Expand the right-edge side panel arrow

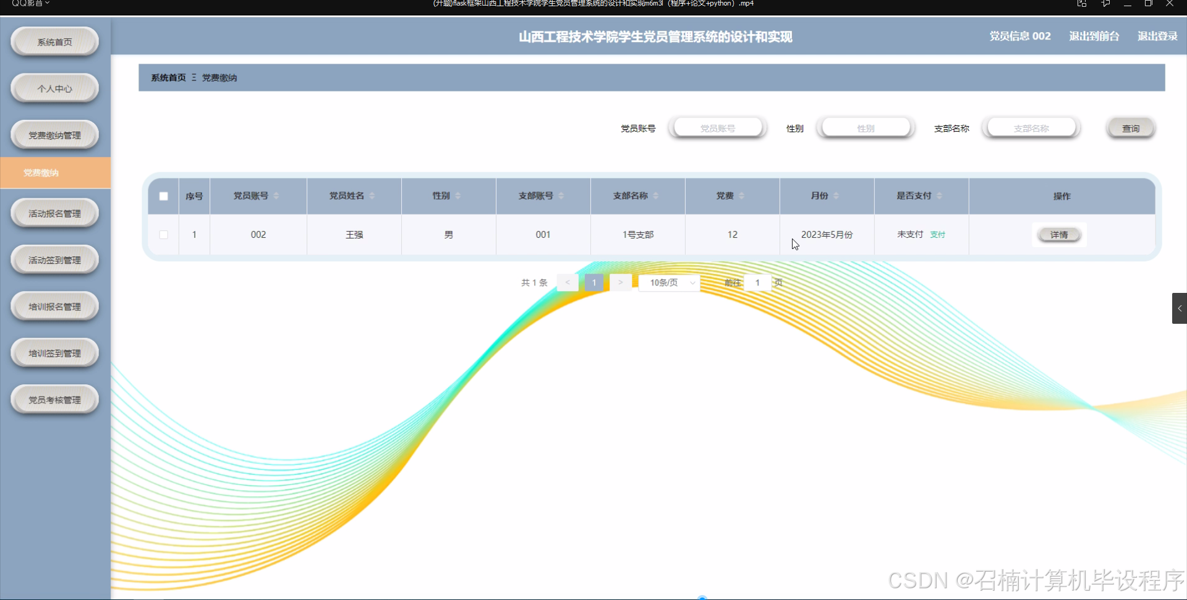(1180, 308)
